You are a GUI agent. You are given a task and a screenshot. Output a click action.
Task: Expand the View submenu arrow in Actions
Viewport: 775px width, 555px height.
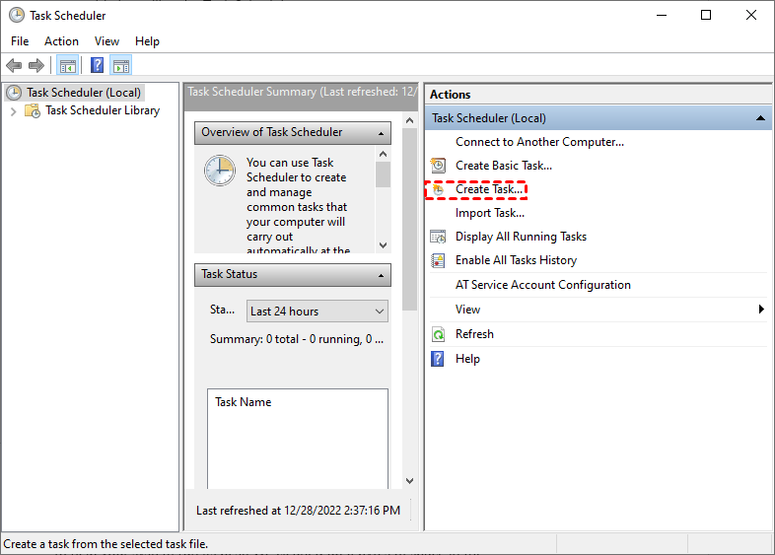(x=761, y=310)
